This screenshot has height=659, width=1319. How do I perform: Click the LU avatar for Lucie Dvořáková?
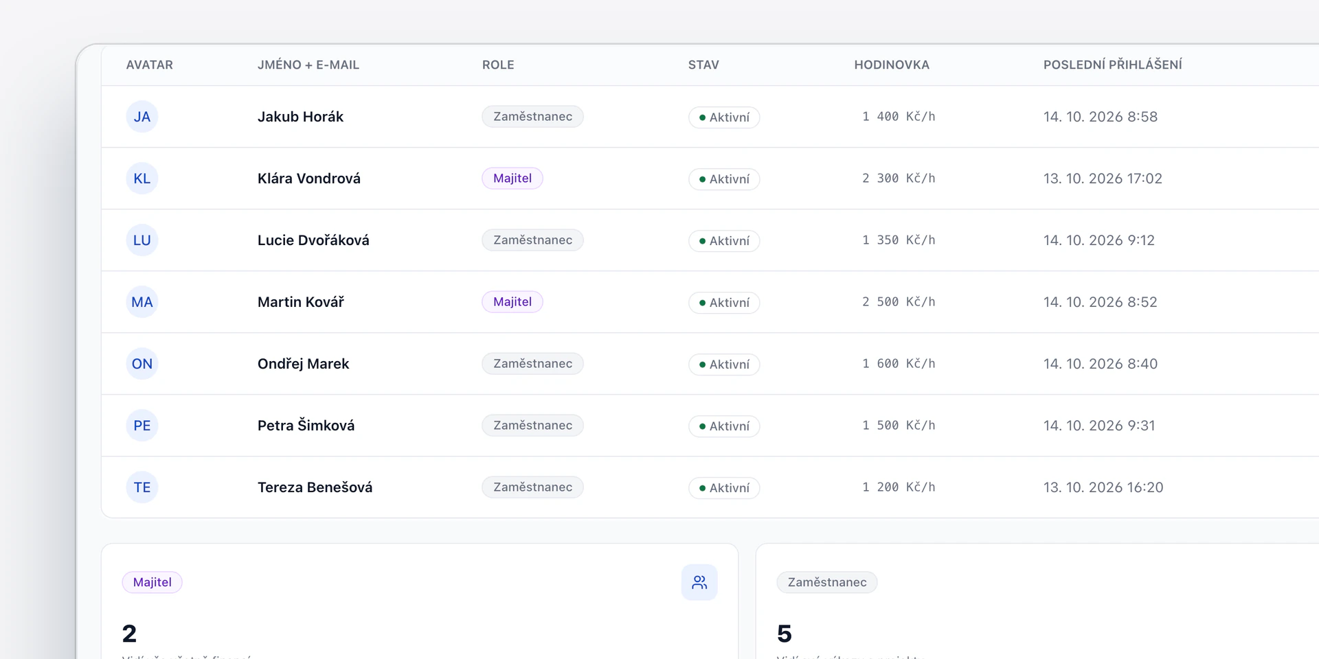coord(142,240)
